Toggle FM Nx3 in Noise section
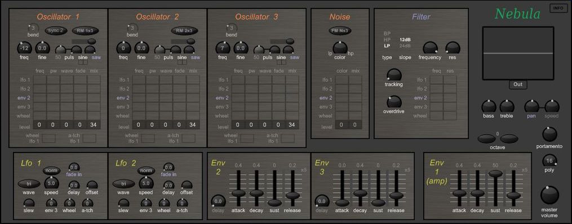Image resolution: width=572 pixels, height=224 pixels. pos(340,30)
